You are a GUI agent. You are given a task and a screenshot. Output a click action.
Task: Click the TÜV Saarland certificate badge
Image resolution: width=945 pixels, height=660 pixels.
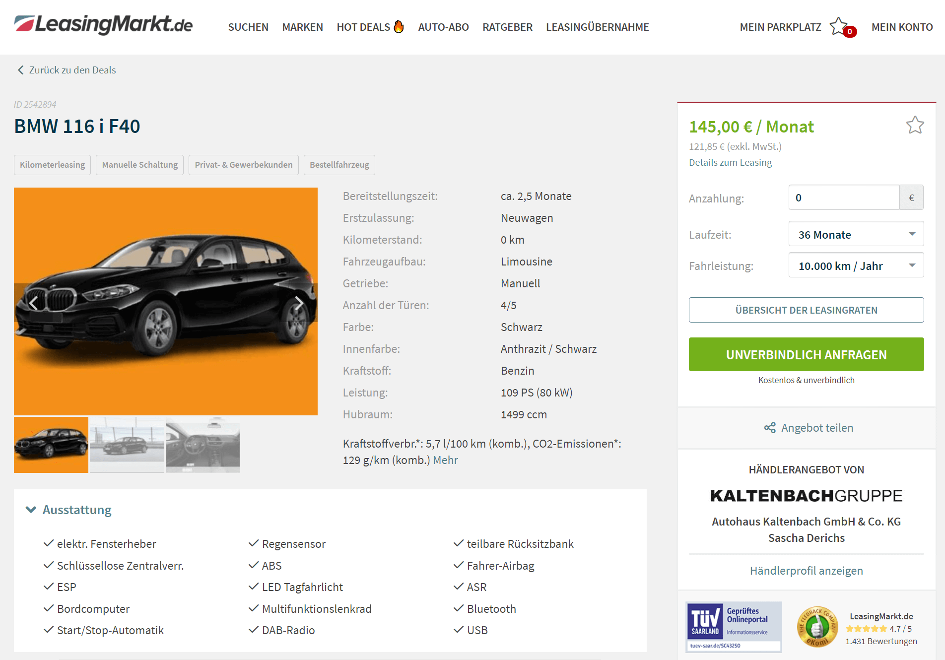tap(734, 627)
